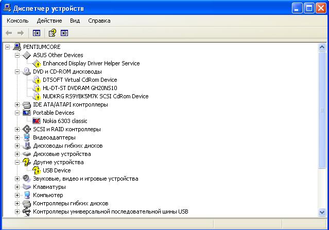This screenshot has width=329, height=230.
Task: Click the USB controllers category icon
Action: pos(27,211)
